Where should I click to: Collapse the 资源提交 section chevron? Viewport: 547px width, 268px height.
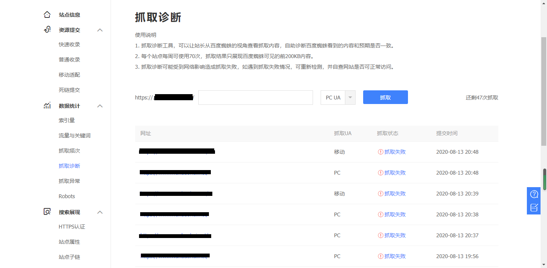[x=100, y=30]
